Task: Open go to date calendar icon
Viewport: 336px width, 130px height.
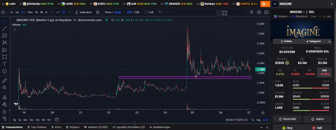Action: [57, 120]
